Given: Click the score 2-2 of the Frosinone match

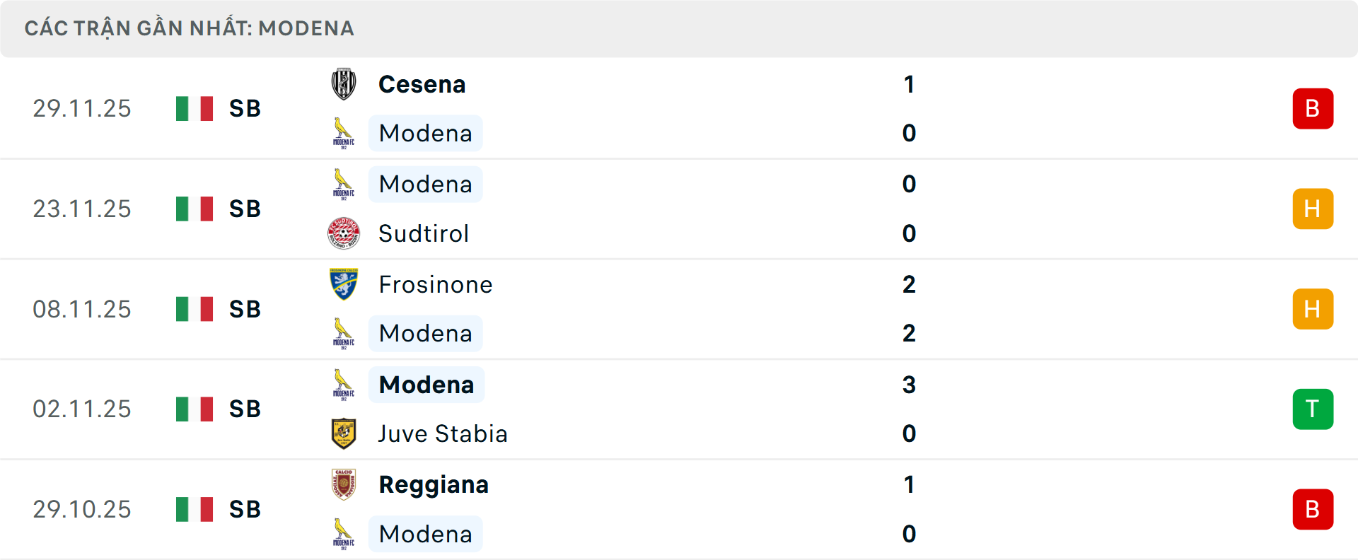Looking at the screenshot, I should (x=910, y=309).
